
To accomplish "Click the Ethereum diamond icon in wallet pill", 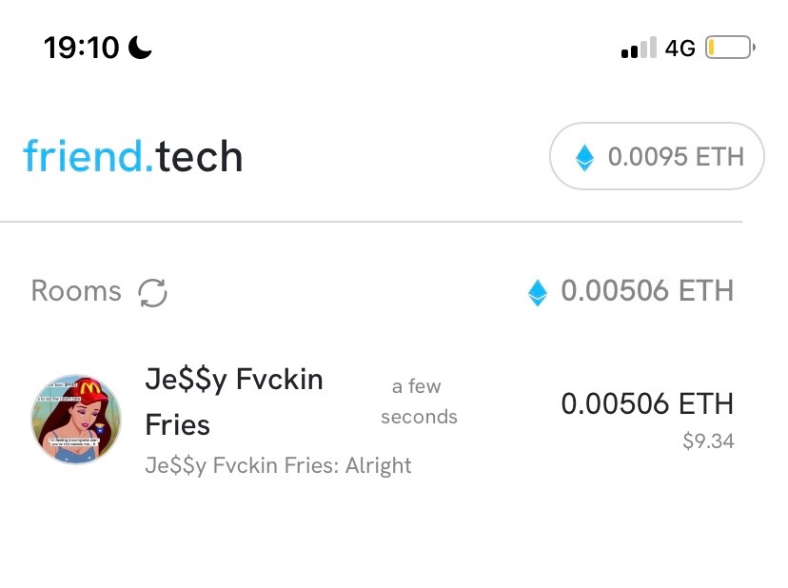I will (x=584, y=158).
